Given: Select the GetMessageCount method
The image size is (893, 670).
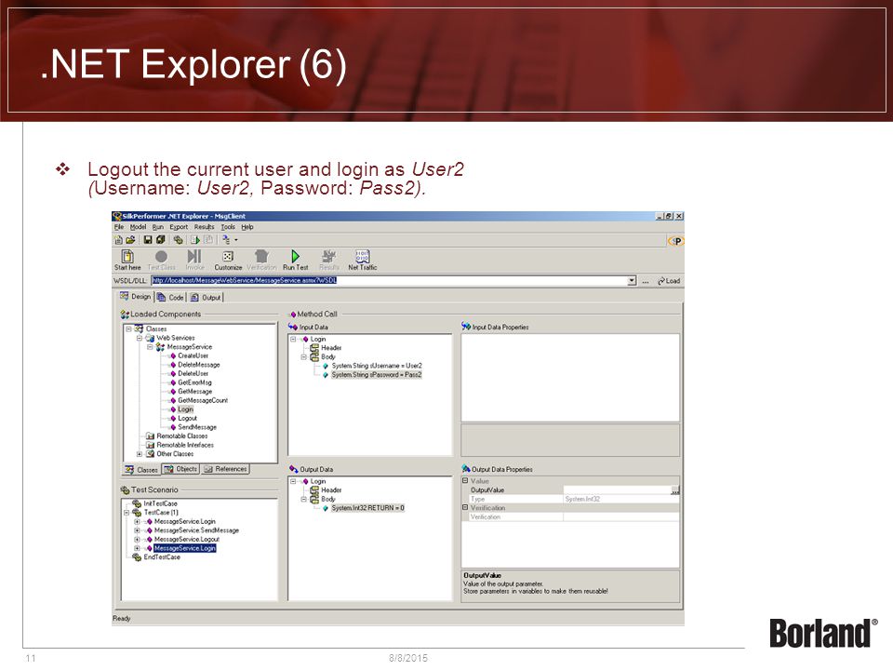Looking at the screenshot, I should click(x=203, y=400).
